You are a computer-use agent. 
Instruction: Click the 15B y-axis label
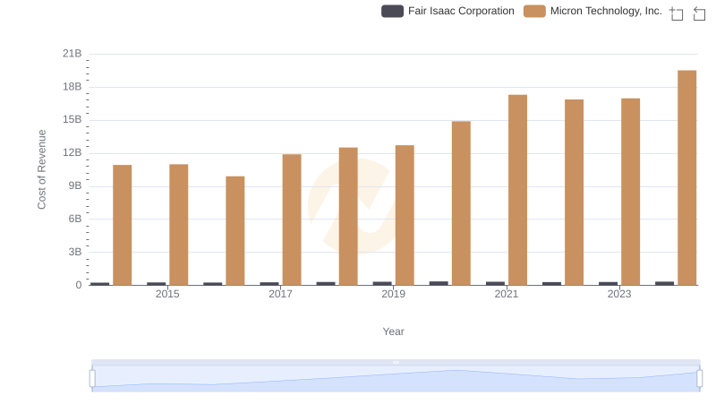coord(72,120)
